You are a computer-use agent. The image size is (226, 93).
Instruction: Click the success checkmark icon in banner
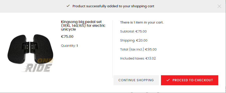pyautogui.click(x=68, y=6)
